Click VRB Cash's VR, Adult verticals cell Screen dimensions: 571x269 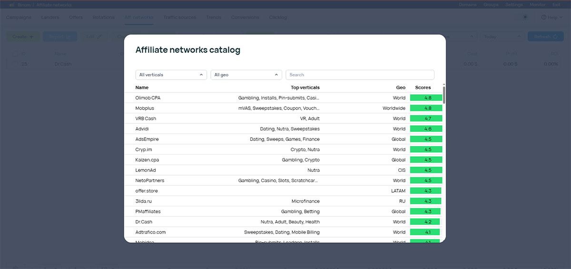point(310,119)
